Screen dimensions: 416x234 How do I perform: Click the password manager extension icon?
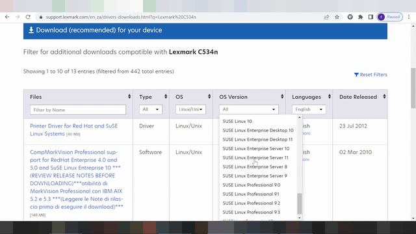coord(350,17)
